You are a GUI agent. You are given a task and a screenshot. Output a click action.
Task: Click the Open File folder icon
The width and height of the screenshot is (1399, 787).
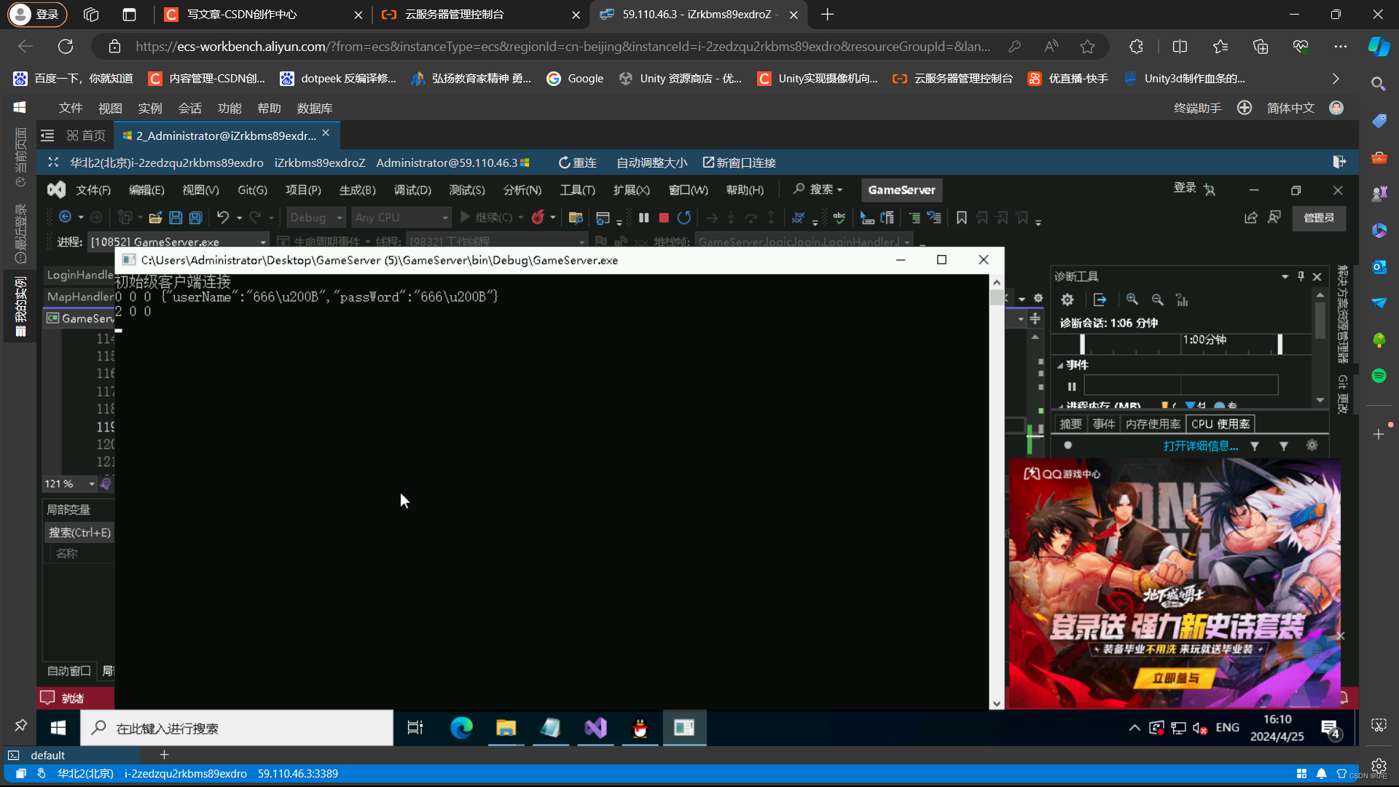tap(155, 218)
